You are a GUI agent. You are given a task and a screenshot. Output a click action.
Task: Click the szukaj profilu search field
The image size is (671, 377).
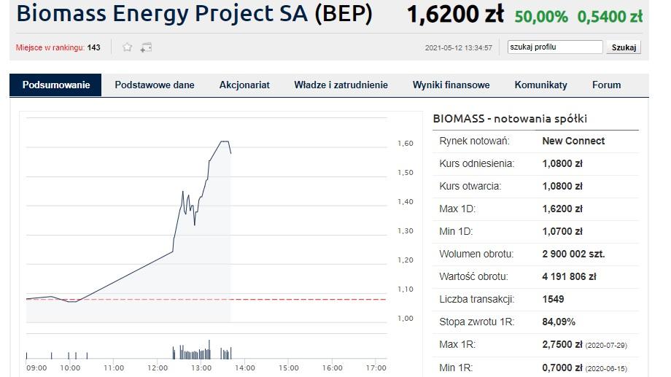click(x=555, y=47)
